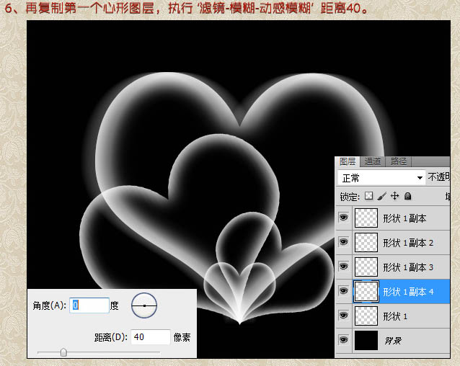Switch to the 通道 tab
Image resolution: width=460 pixels, height=366 pixels.
[373, 161]
